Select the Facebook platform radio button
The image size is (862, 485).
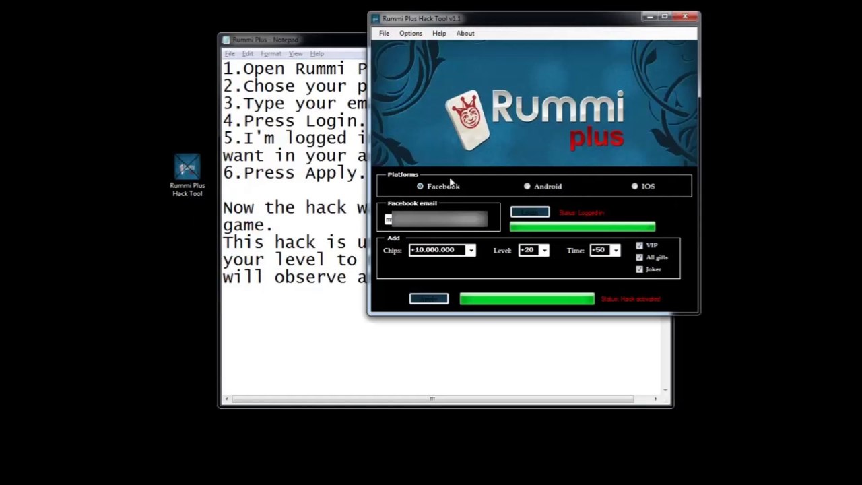(x=420, y=187)
